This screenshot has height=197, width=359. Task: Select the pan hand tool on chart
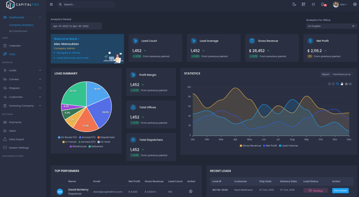(x=342, y=84)
